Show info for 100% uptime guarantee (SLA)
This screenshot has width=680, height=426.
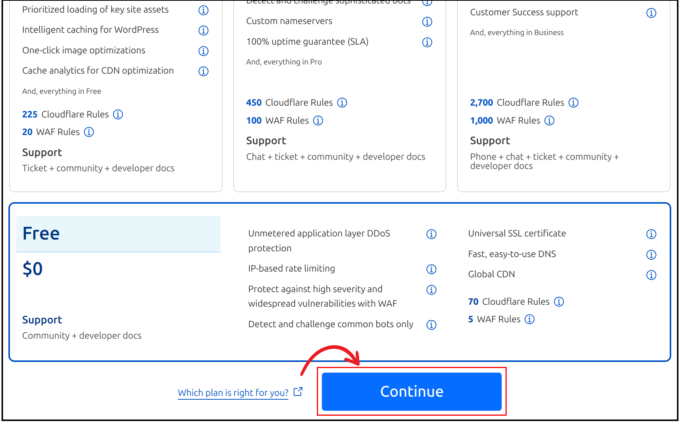click(x=427, y=42)
